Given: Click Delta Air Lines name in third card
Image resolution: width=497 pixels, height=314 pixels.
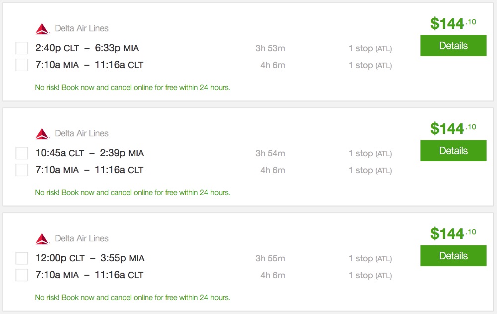Looking at the screenshot, I should (82, 238).
